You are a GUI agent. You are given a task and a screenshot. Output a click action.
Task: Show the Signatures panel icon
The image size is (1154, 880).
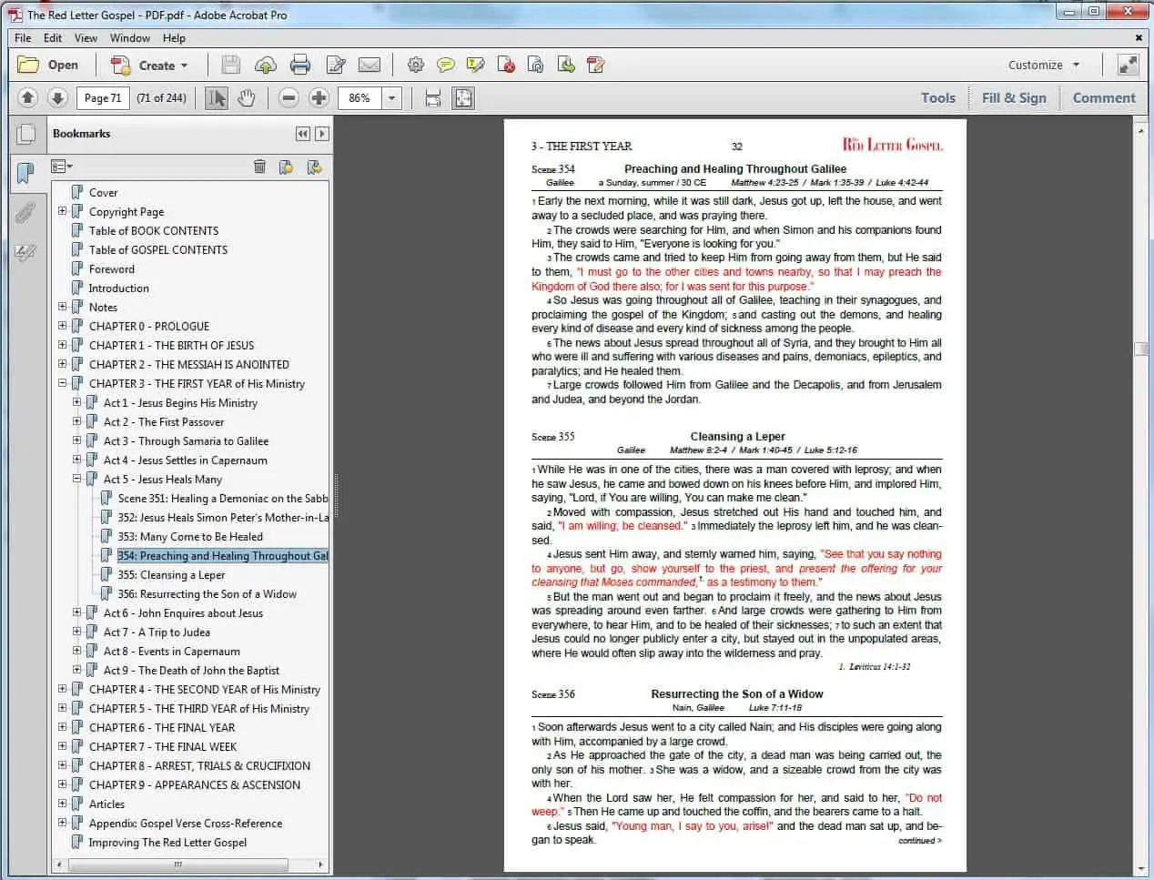click(x=25, y=252)
